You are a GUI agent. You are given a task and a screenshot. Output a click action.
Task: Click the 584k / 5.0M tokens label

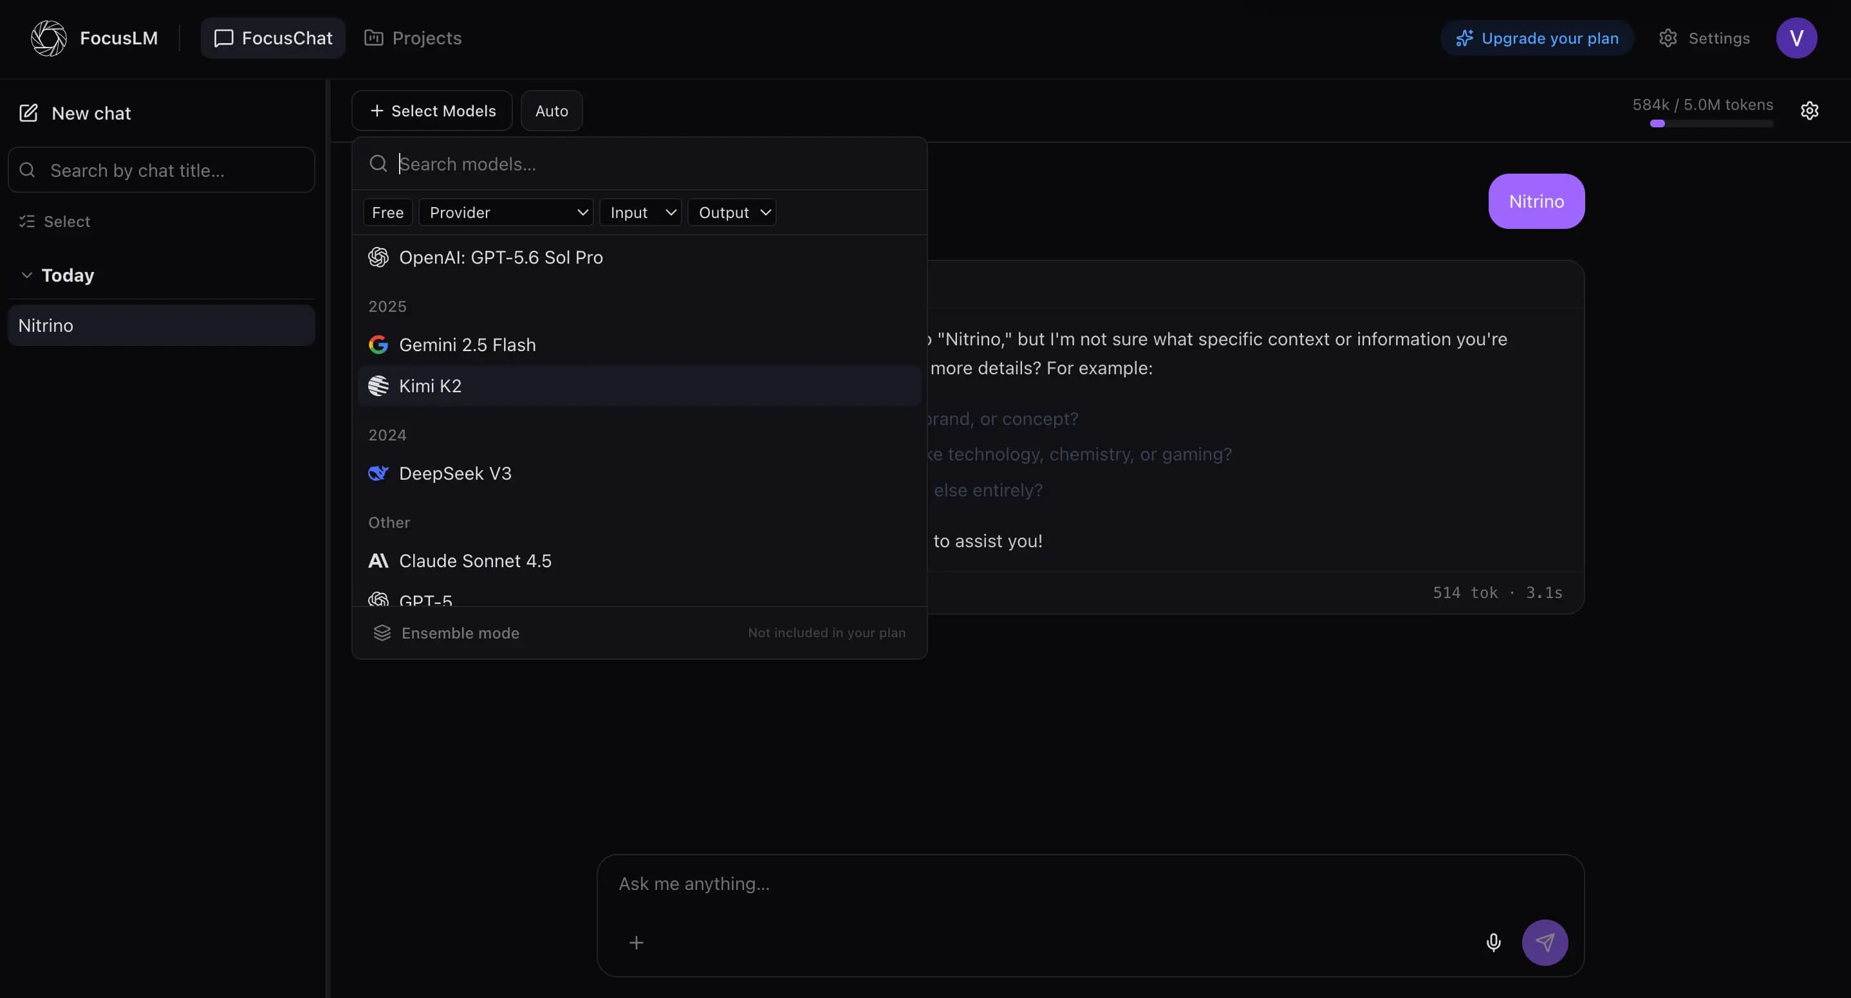click(x=1702, y=105)
